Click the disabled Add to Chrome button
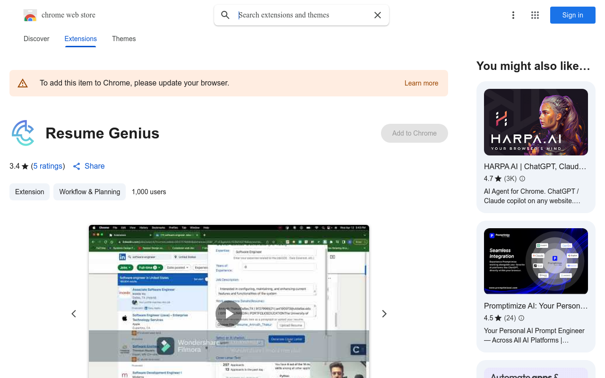 point(415,133)
